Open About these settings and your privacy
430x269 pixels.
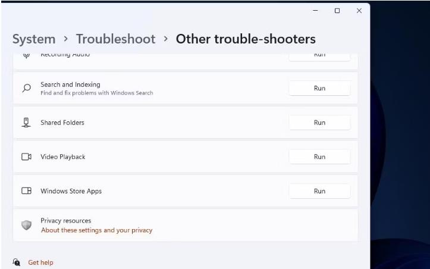(x=96, y=230)
